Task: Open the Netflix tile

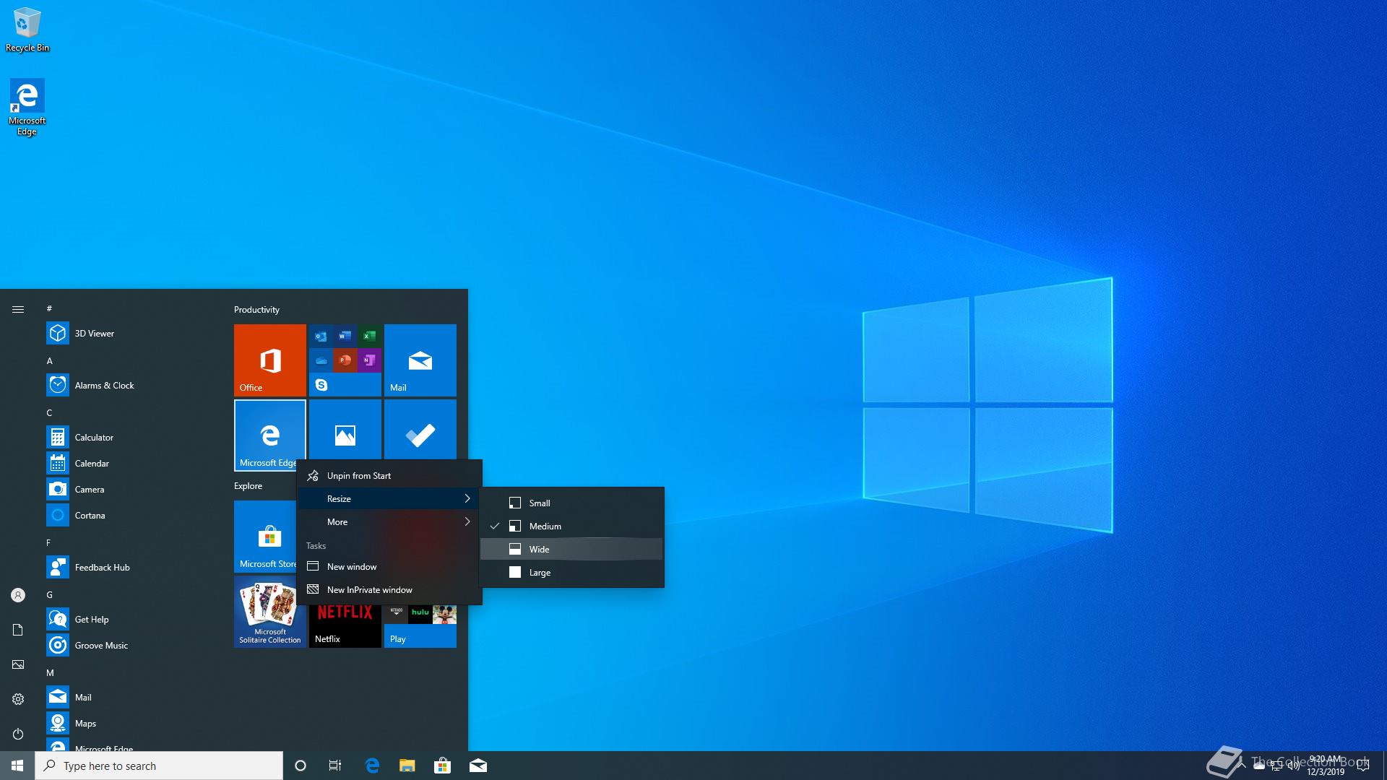Action: coord(345,626)
